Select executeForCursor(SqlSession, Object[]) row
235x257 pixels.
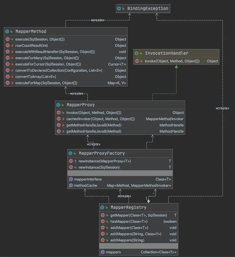(66, 64)
